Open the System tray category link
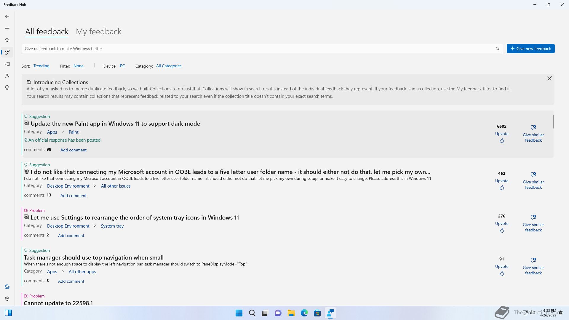This screenshot has height=320, width=569. [x=112, y=226]
